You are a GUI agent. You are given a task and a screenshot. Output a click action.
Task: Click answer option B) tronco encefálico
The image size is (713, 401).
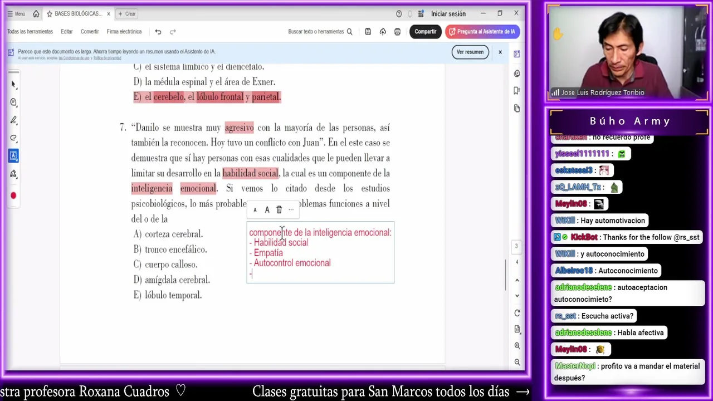[x=170, y=250]
